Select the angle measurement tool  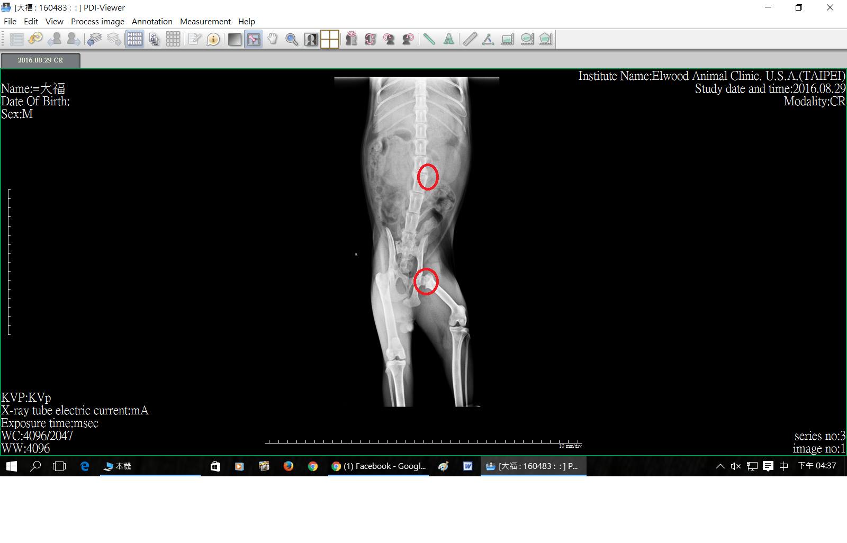tap(488, 39)
